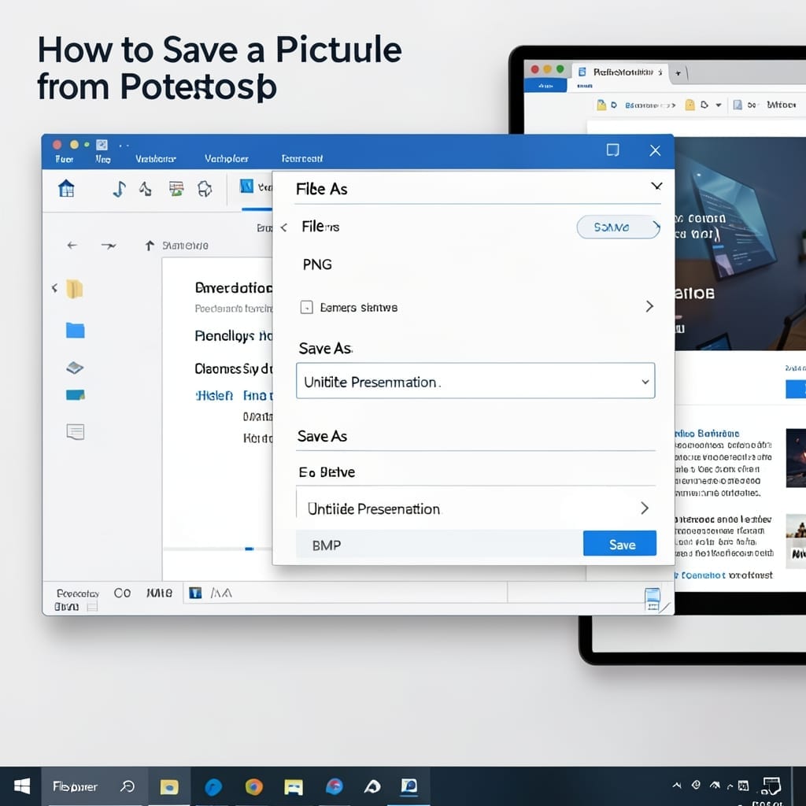Click the SOANG pill button
806x806 pixels.
(619, 227)
